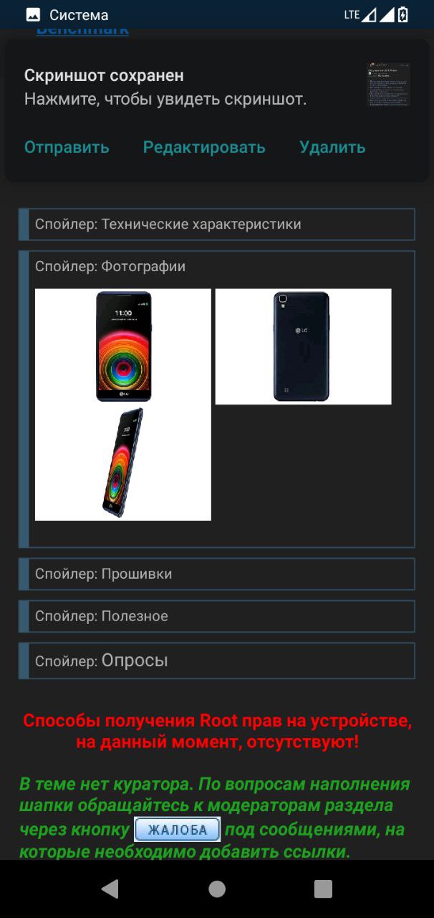Tap Удалить in screenshot notification
The width and height of the screenshot is (434, 918).
(332, 147)
